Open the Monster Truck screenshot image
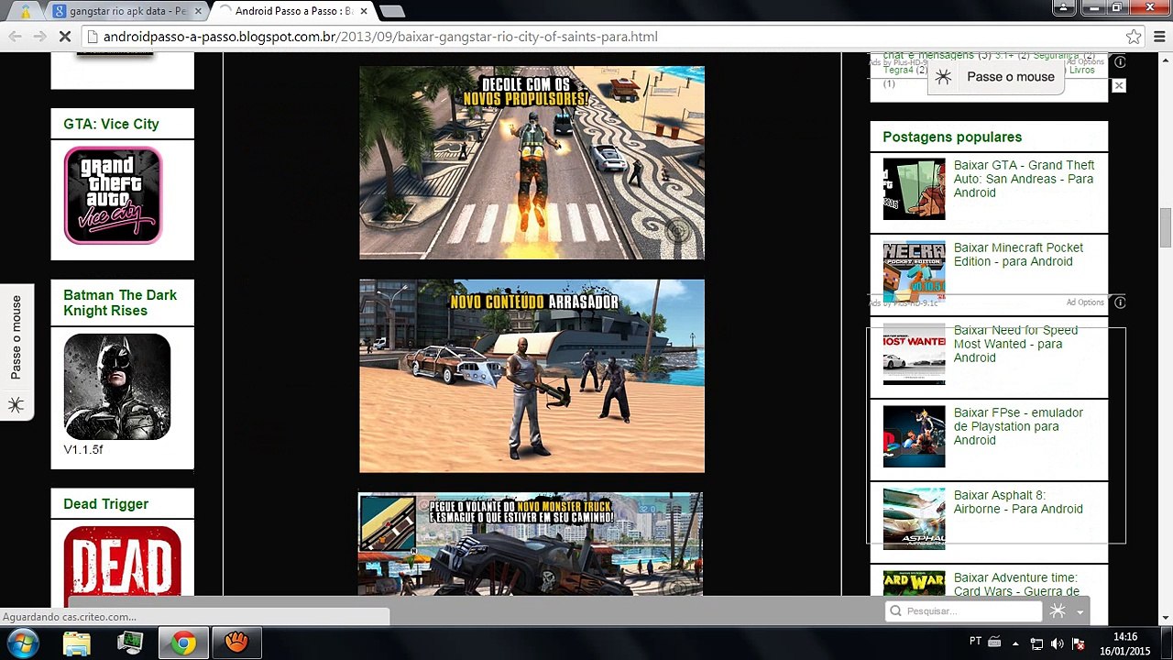The image size is (1173, 660). [531, 544]
